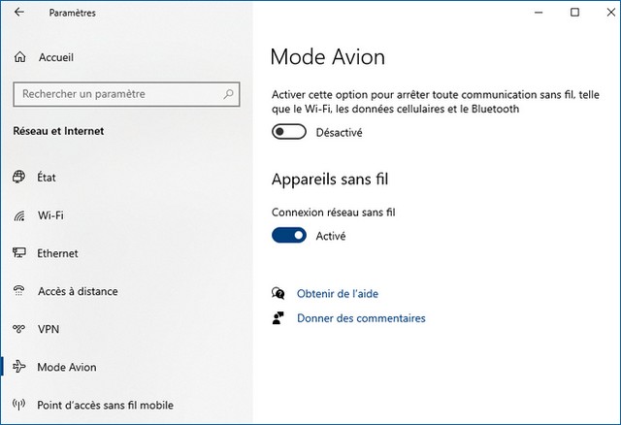This screenshot has width=621, height=425.
Task: Focus the Rechercher un paramètre field
Action: coord(116,94)
